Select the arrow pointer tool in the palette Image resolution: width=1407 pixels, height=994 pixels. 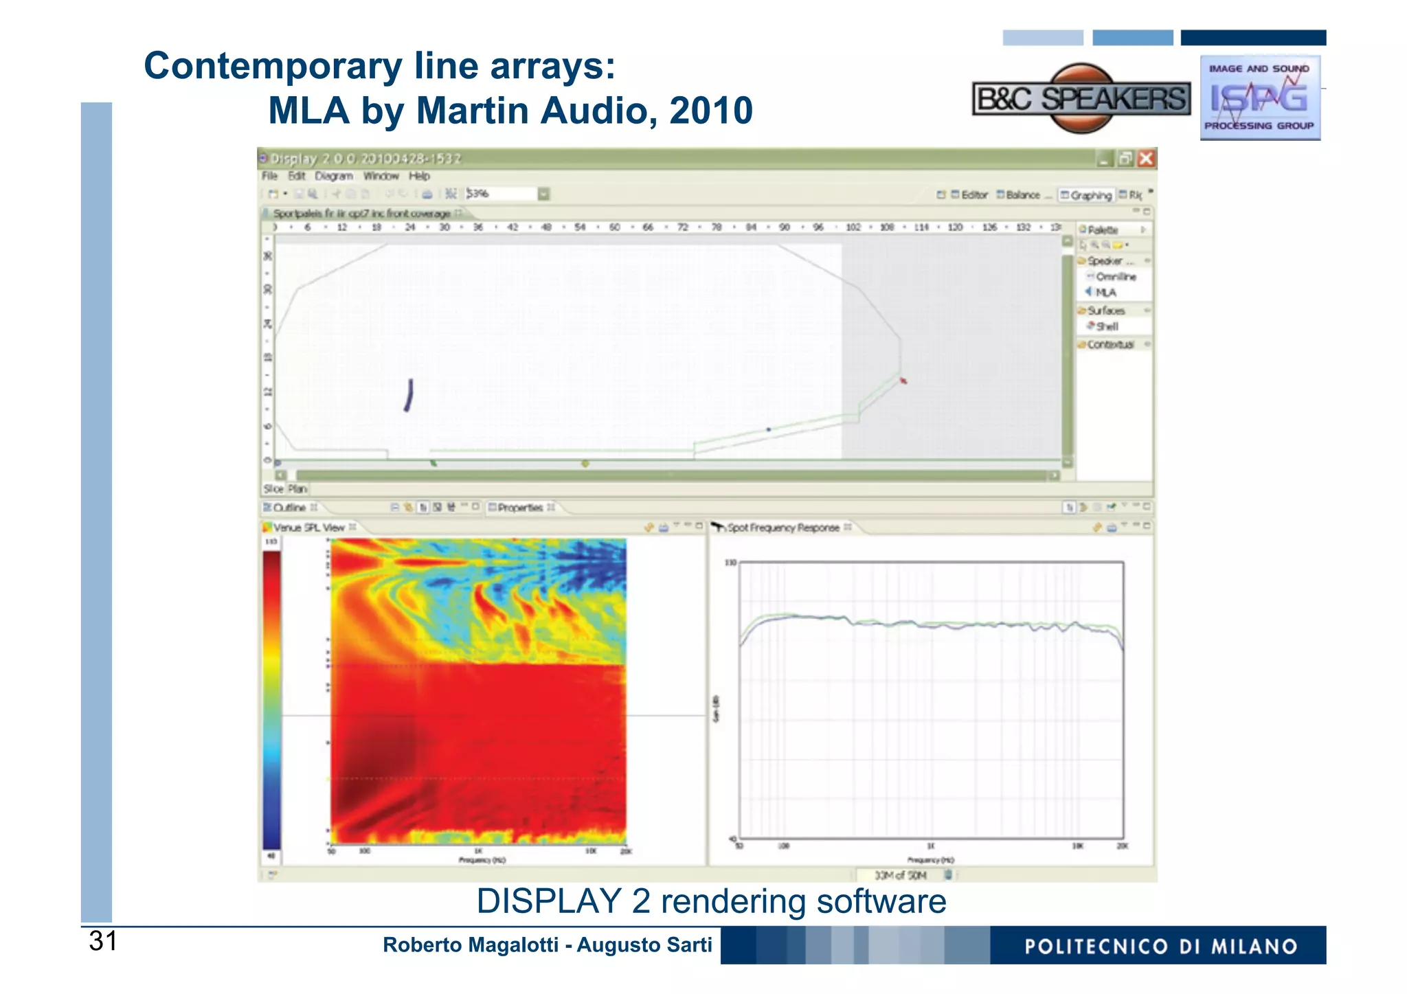(1083, 245)
